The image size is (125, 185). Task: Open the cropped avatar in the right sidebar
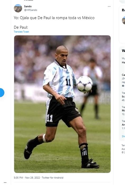124,20
